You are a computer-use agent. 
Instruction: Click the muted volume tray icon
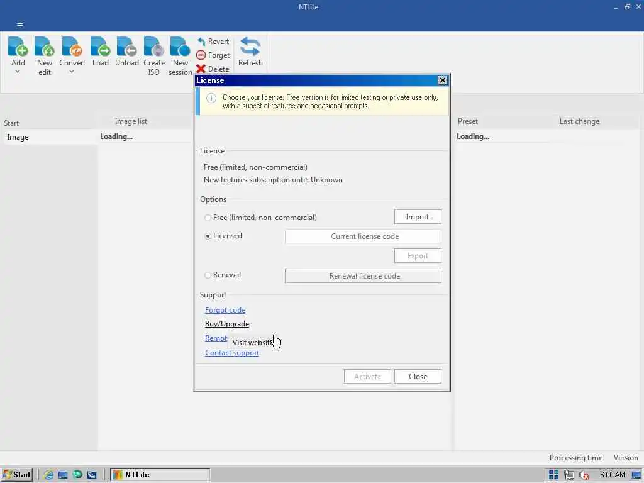pyautogui.click(x=584, y=475)
